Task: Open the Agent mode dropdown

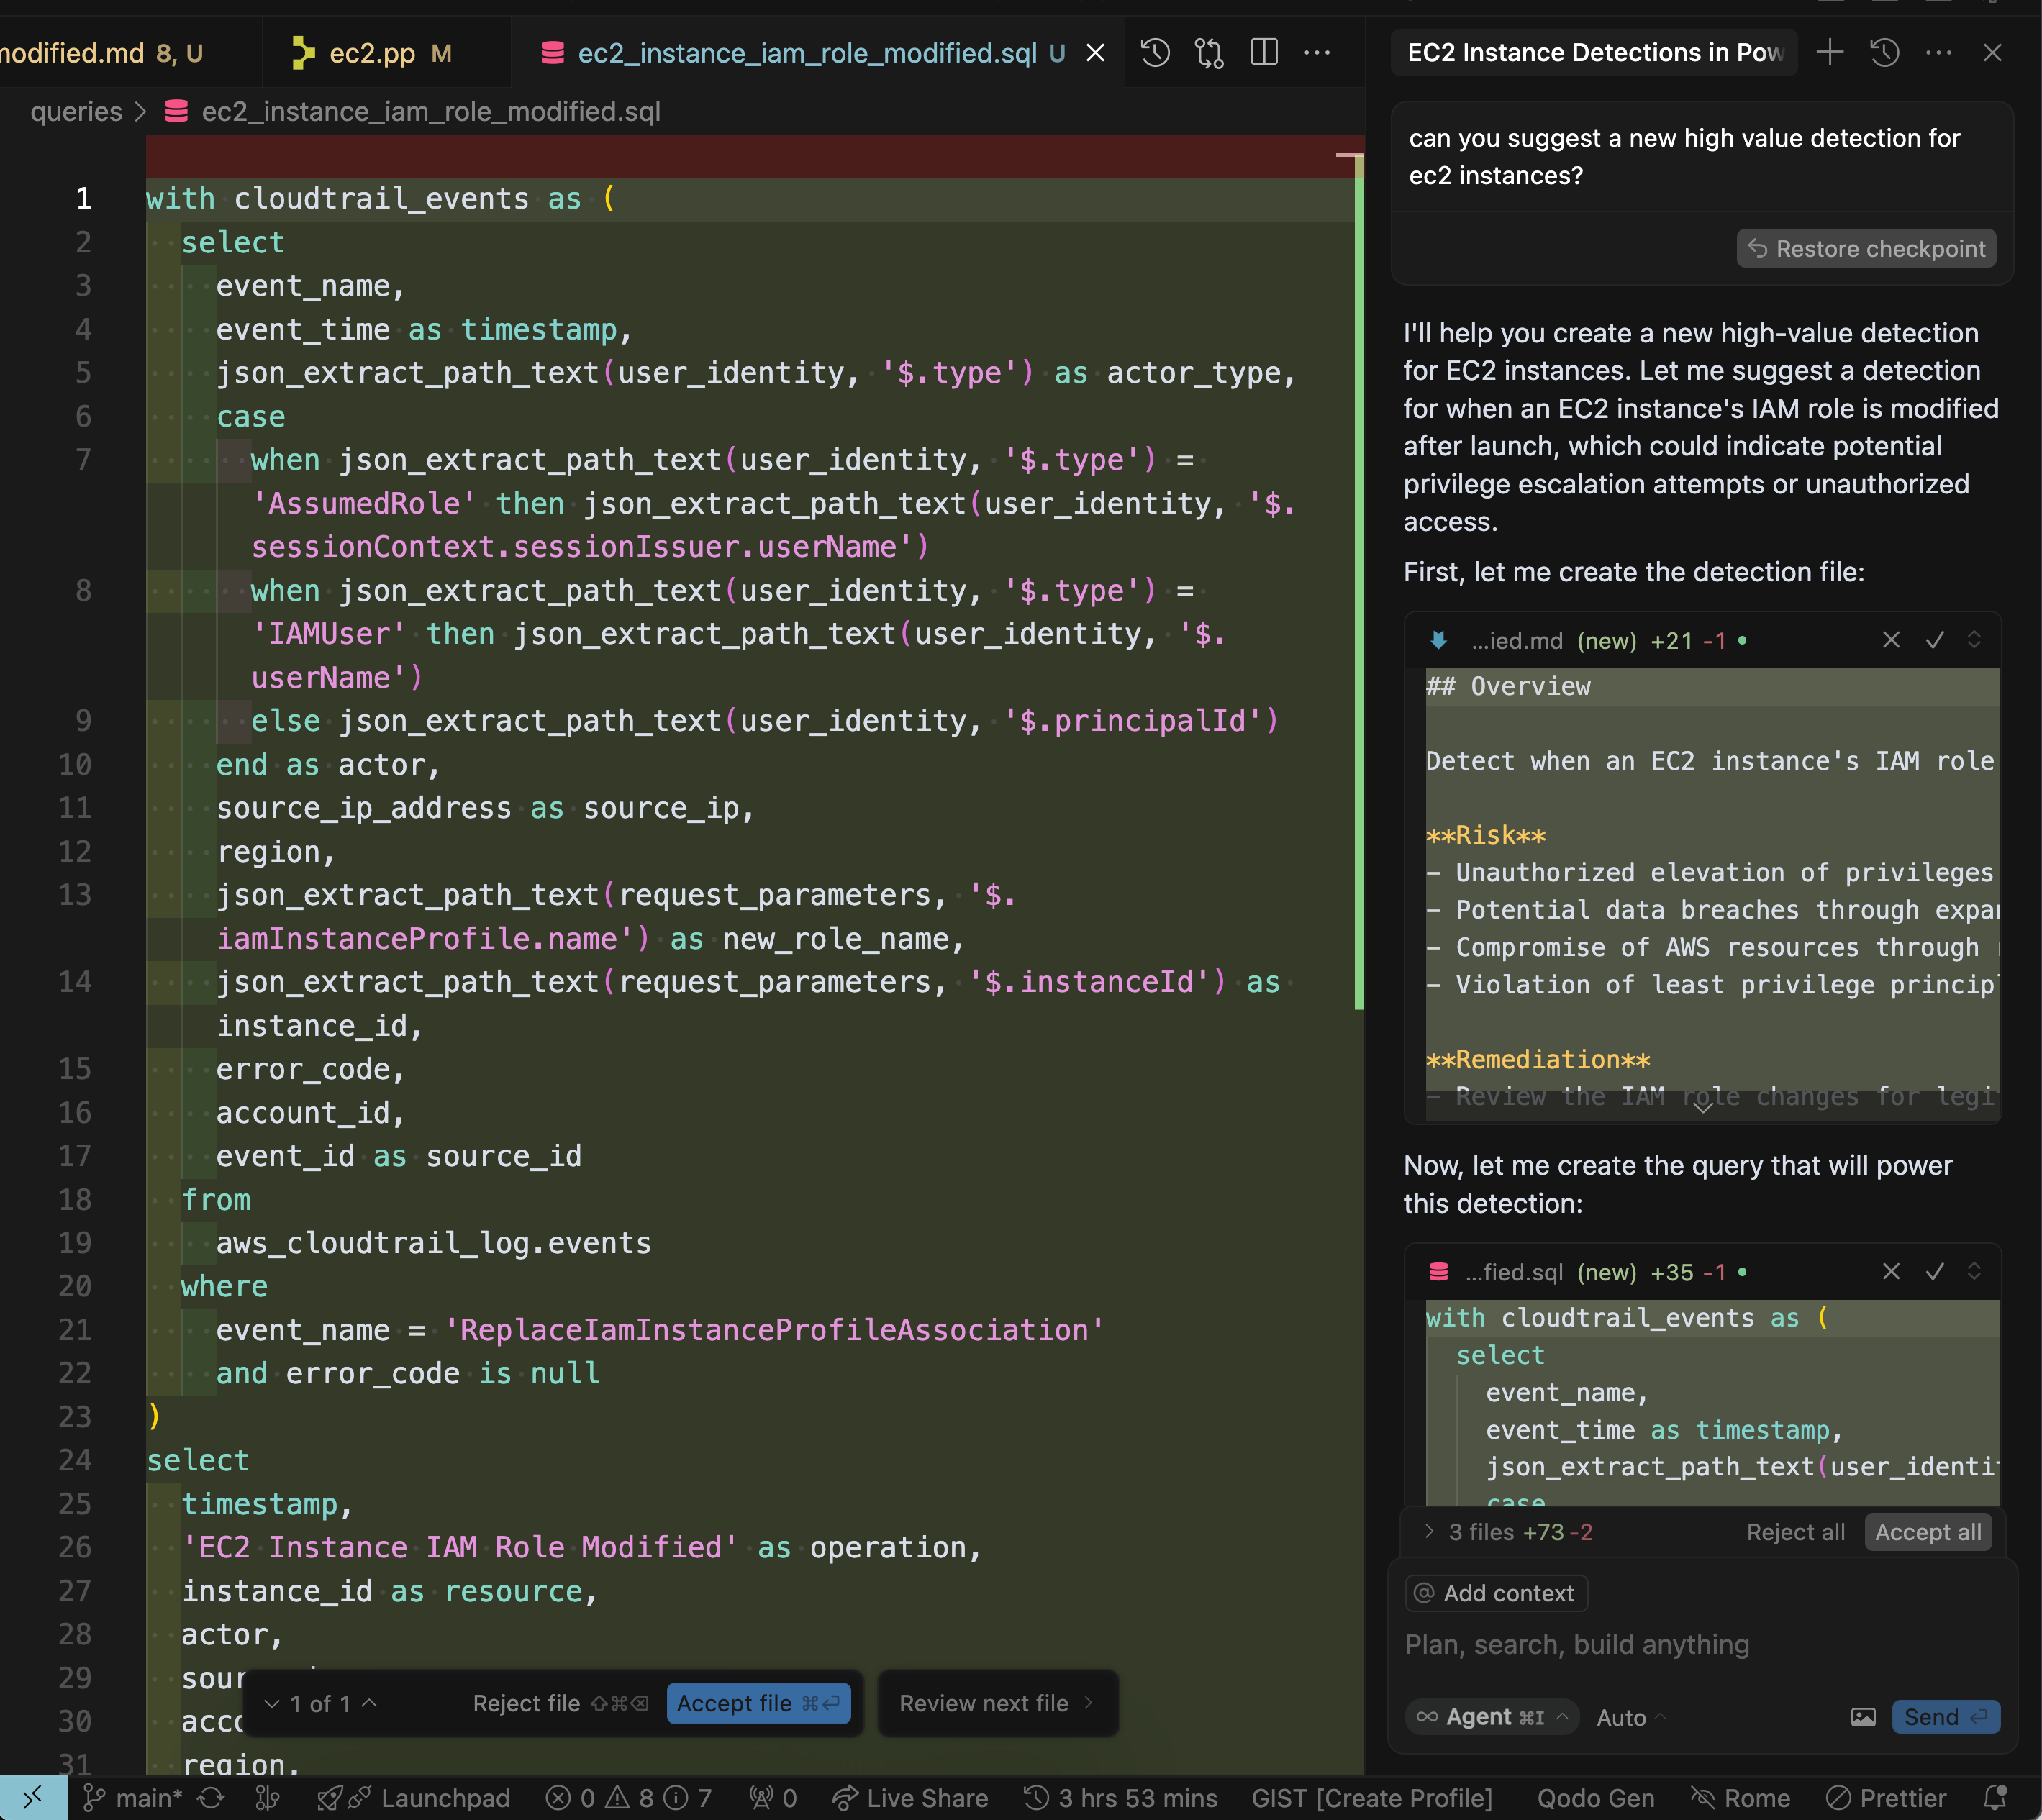Action: pos(1490,1717)
